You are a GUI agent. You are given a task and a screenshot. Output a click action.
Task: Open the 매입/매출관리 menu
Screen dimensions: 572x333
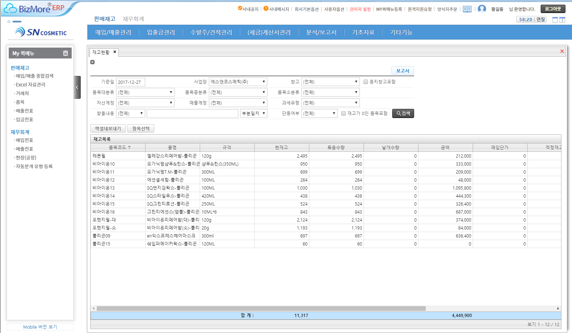pyautogui.click(x=113, y=32)
